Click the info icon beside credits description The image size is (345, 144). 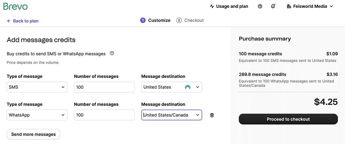pyautogui.click(x=112, y=53)
